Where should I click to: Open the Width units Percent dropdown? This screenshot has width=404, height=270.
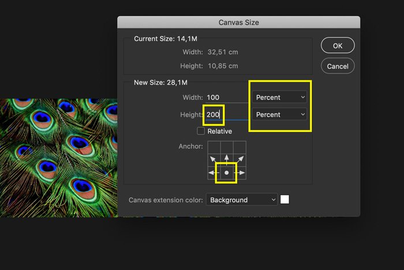coord(280,98)
